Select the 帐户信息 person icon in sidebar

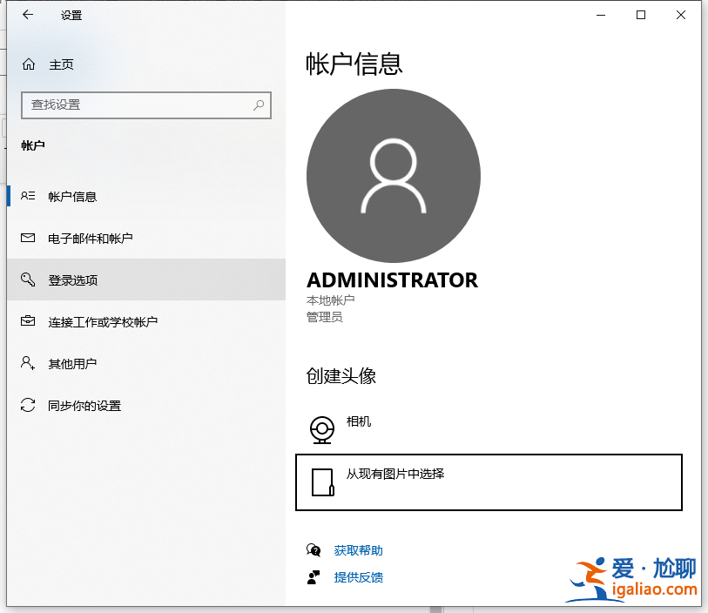[27, 196]
